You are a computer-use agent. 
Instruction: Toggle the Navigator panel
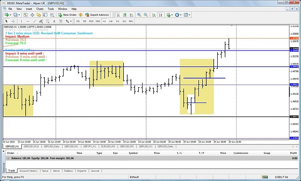pyautogui.click(x=39, y=15)
